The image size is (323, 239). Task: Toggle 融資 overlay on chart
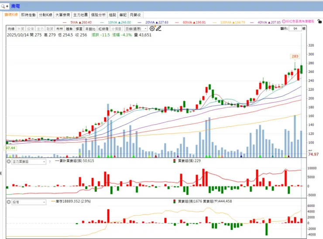pos(50,29)
